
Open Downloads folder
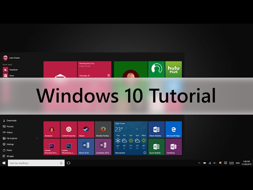[x=9, y=120]
